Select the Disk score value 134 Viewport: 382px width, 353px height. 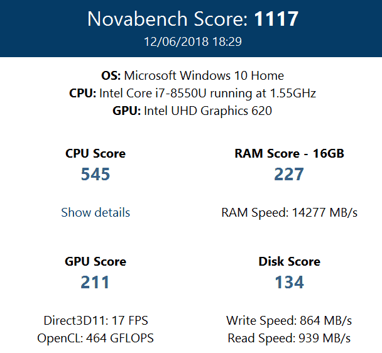tap(289, 282)
